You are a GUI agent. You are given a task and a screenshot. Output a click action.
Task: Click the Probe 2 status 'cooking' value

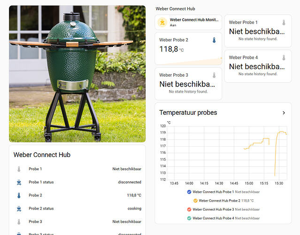[134, 209]
